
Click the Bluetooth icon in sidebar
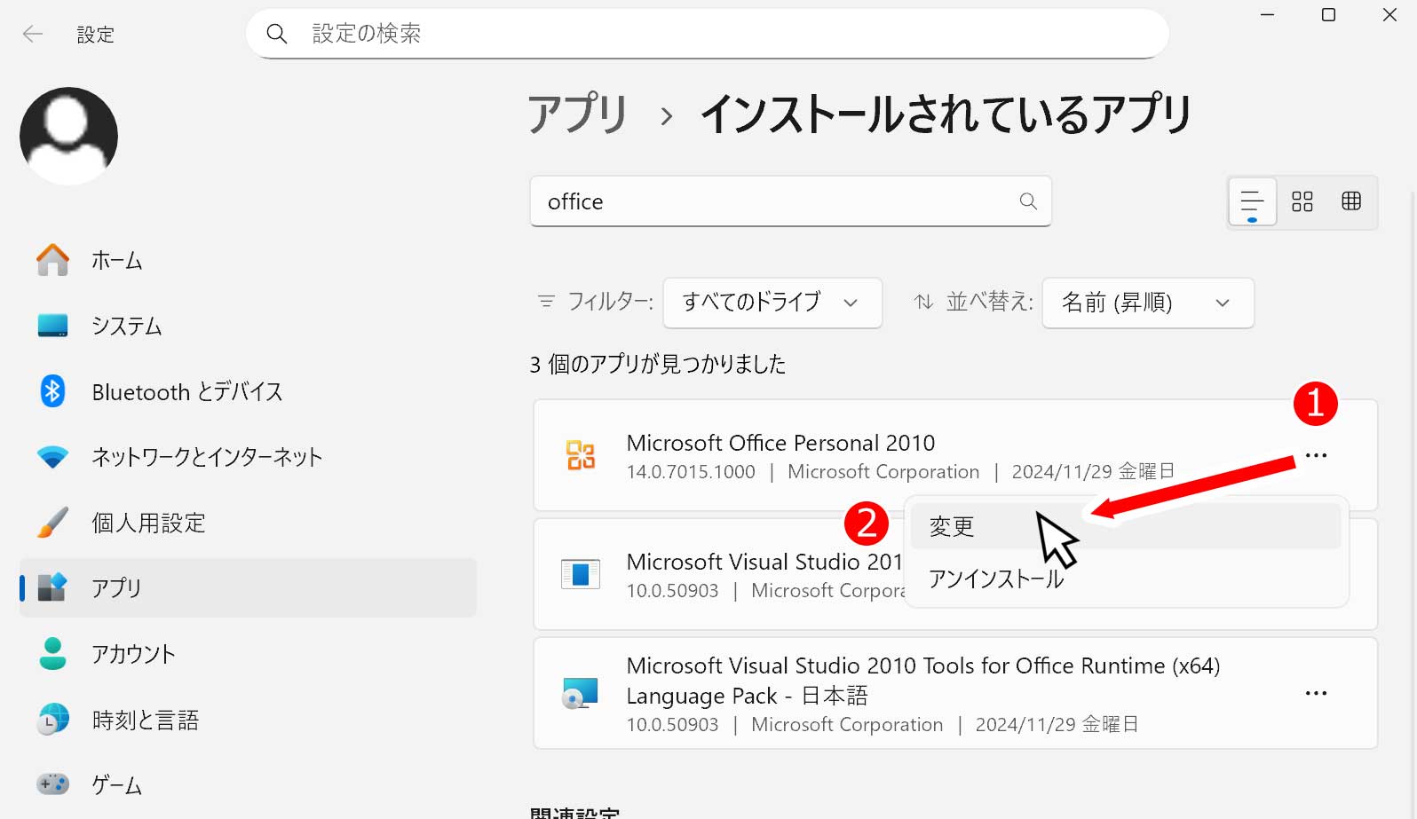click(52, 391)
